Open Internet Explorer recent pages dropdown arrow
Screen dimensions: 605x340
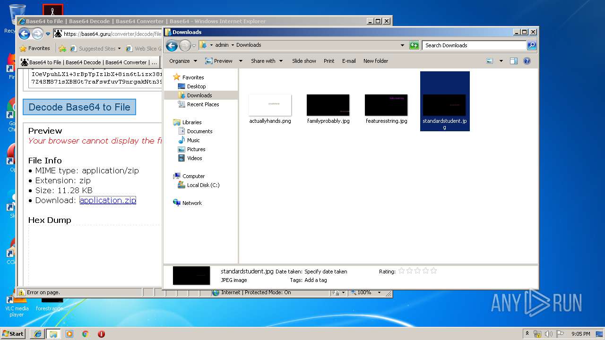pos(48,34)
